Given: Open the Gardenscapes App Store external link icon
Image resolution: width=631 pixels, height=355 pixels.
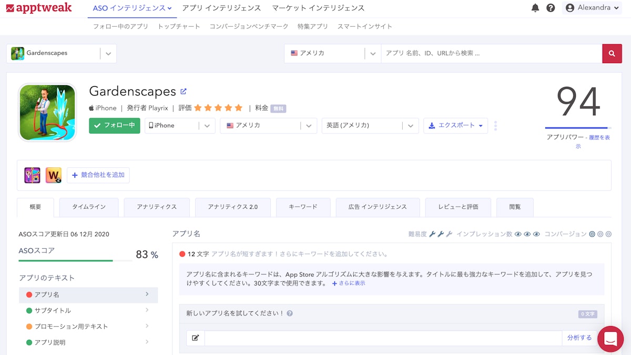Looking at the screenshot, I should pyautogui.click(x=183, y=90).
